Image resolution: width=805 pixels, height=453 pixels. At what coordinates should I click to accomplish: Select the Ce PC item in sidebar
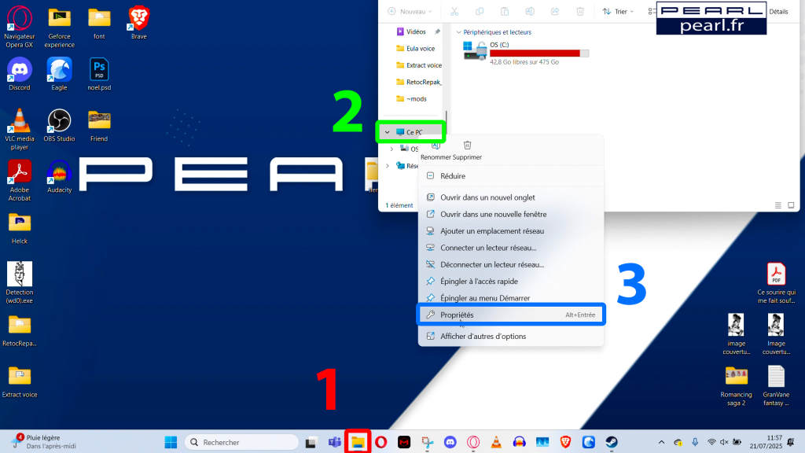410,132
